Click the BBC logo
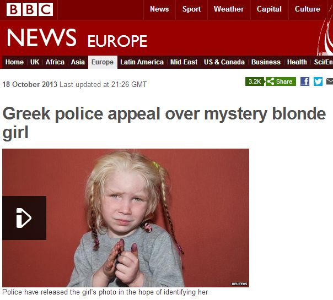 [30, 9]
